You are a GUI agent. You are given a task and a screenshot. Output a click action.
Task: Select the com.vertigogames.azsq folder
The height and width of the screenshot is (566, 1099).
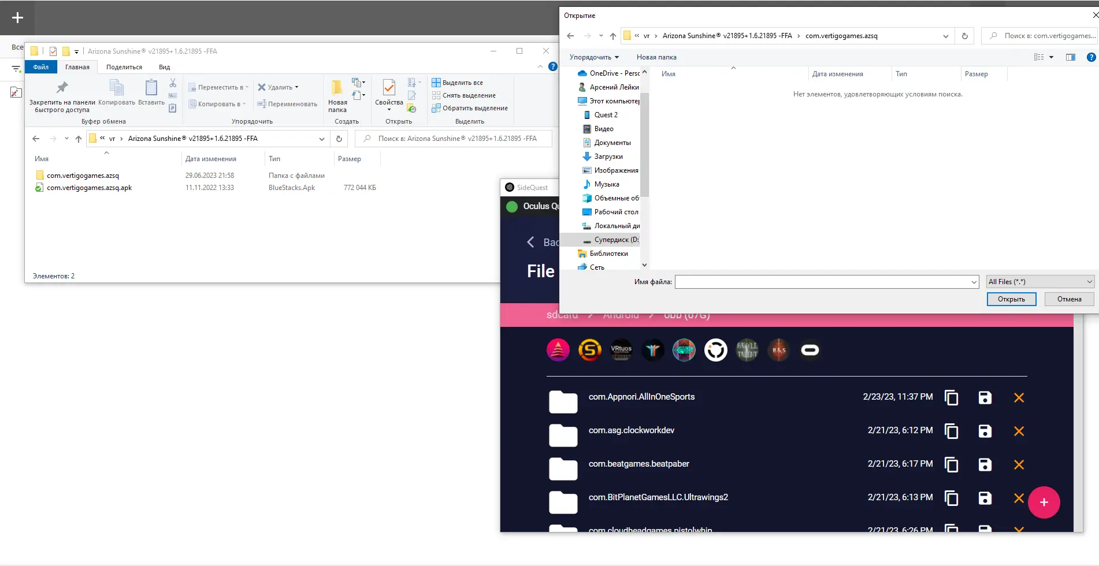tap(83, 176)
